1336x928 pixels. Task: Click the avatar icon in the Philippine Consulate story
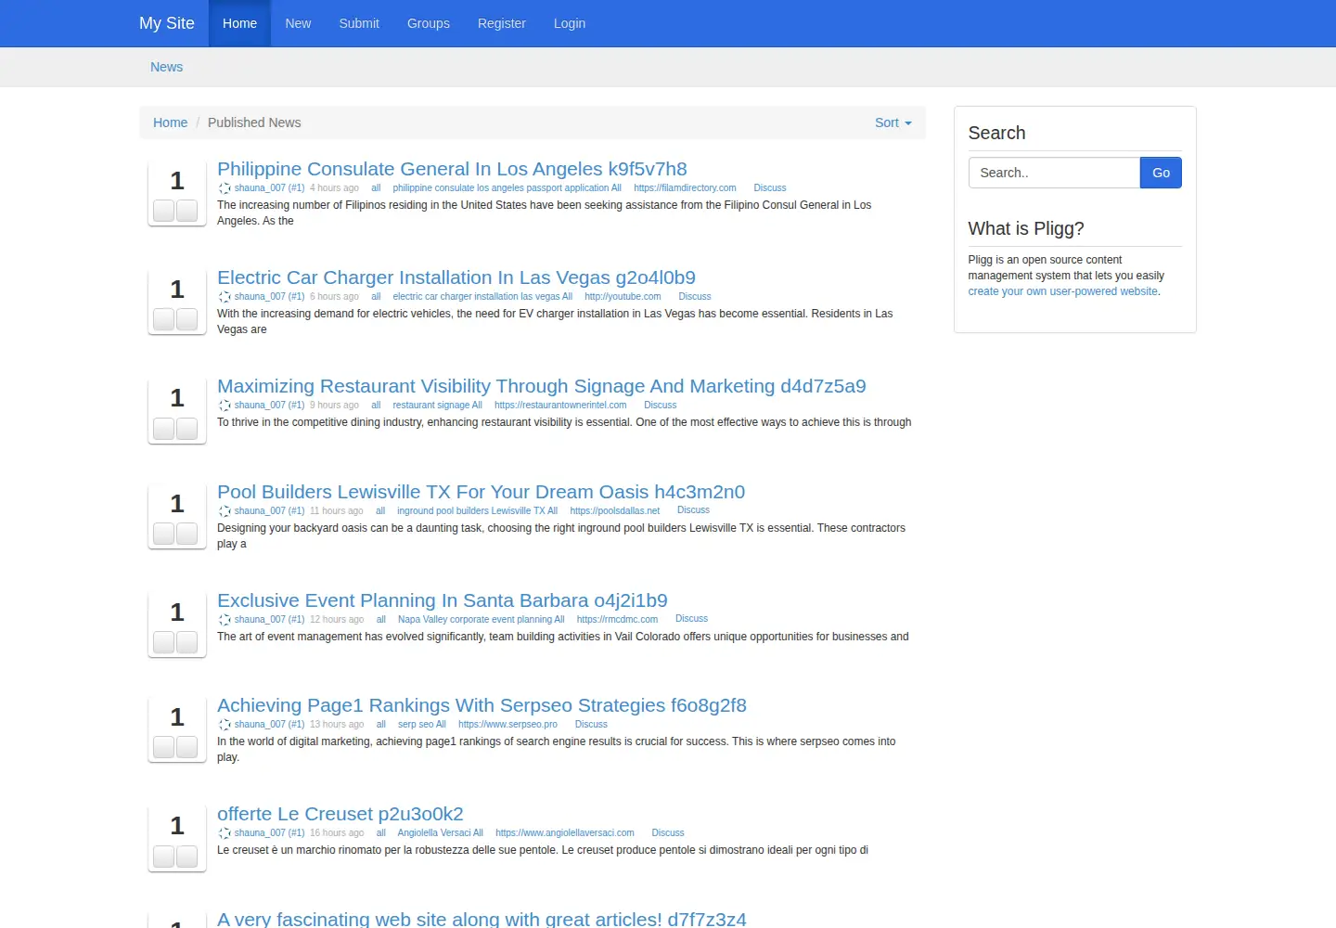pos(225,188)
